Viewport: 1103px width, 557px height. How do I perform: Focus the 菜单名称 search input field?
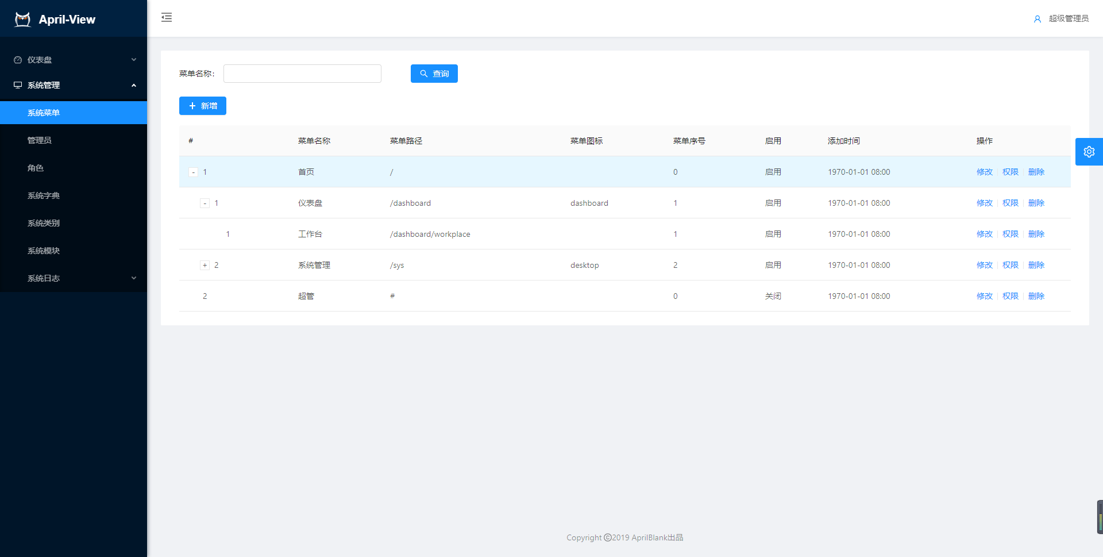[x=302, y=74]
